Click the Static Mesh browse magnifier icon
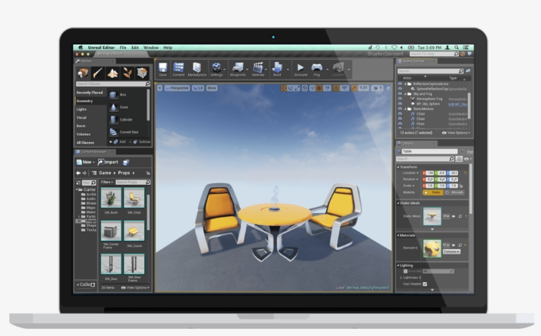The width and height of the screenshot is (541, 336). [x=460, y=216]
